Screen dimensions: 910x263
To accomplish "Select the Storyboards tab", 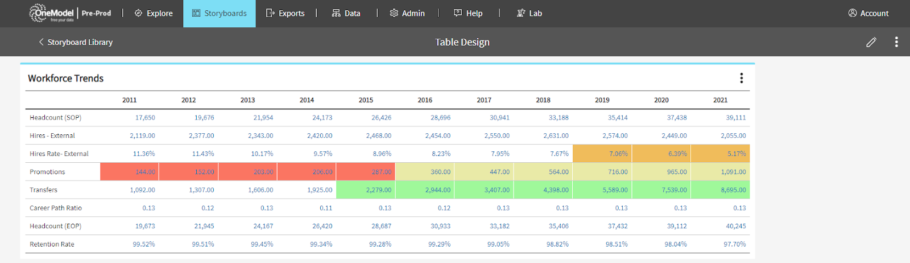I will pos(220,13).
